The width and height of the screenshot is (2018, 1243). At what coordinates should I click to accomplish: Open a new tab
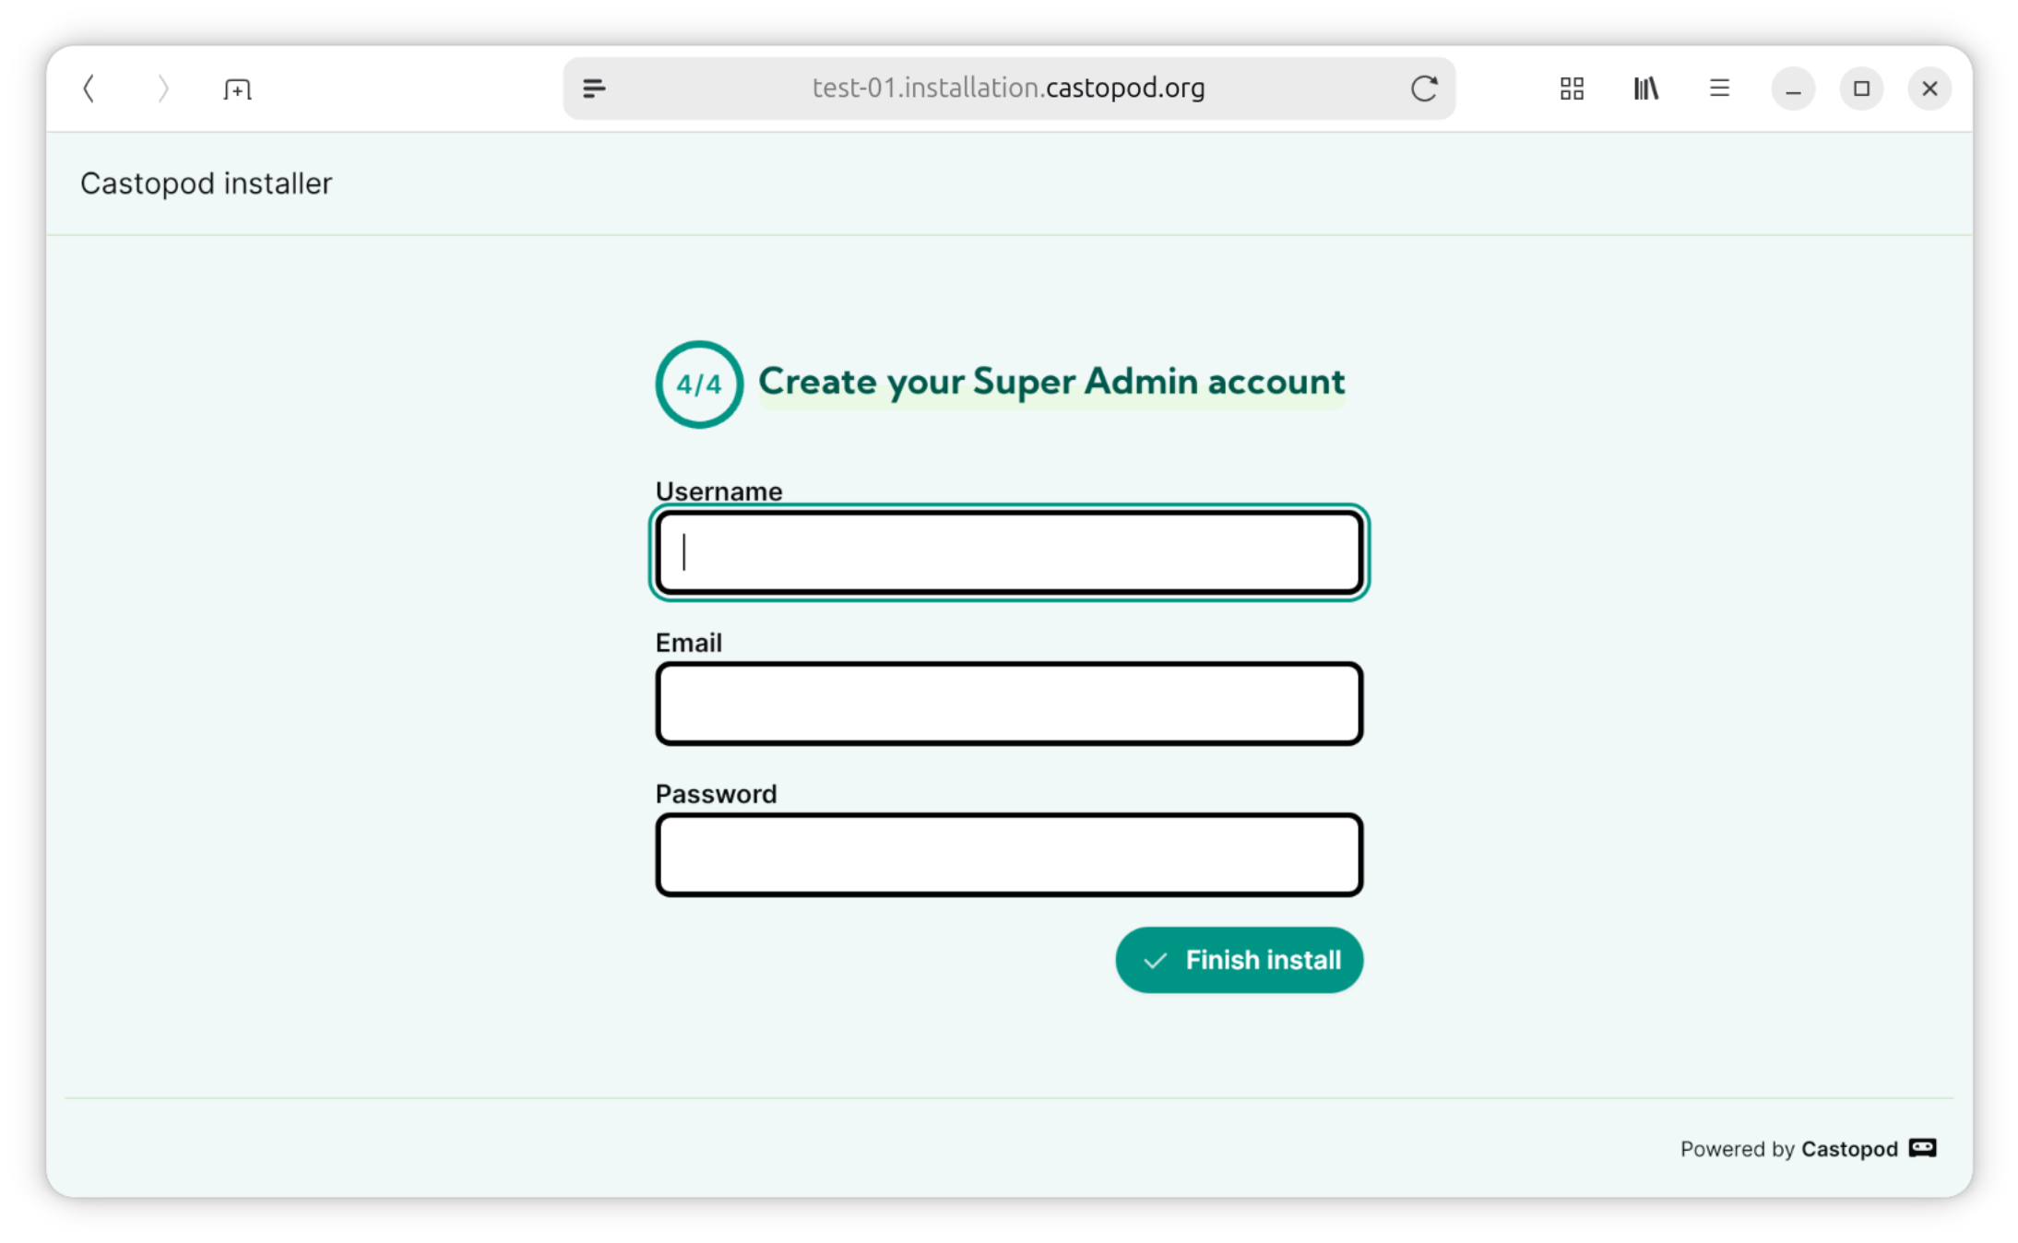[237, 89]
